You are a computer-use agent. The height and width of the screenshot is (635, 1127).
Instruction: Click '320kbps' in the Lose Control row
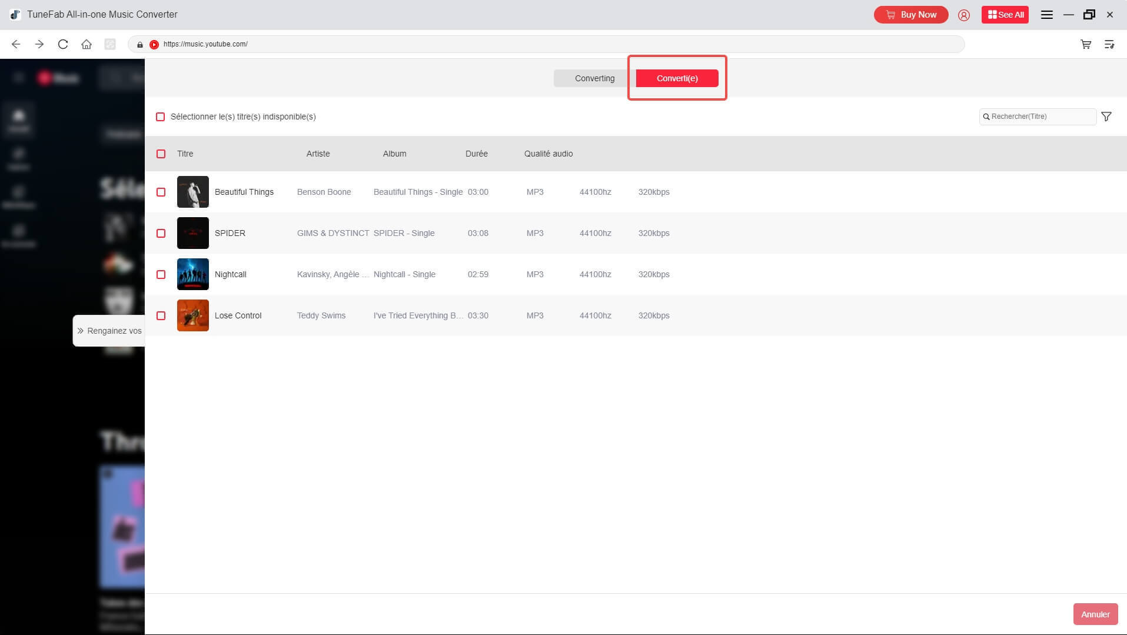[x=654, y=315]
